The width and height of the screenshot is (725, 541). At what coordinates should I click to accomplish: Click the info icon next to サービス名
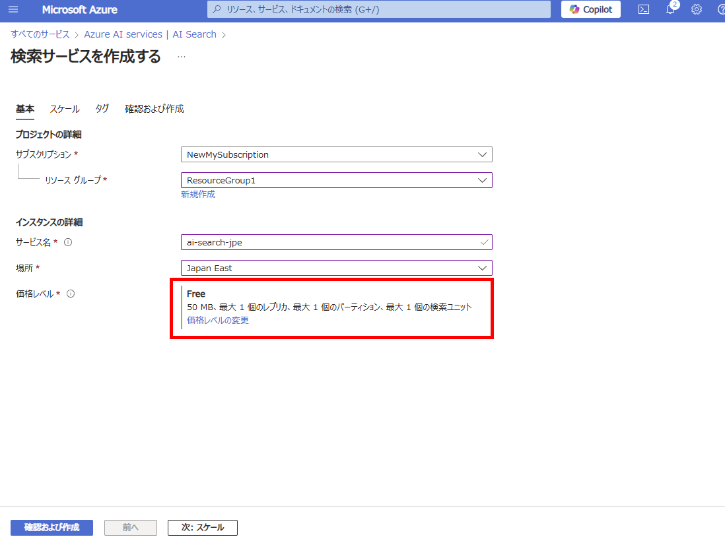point(68,242)
